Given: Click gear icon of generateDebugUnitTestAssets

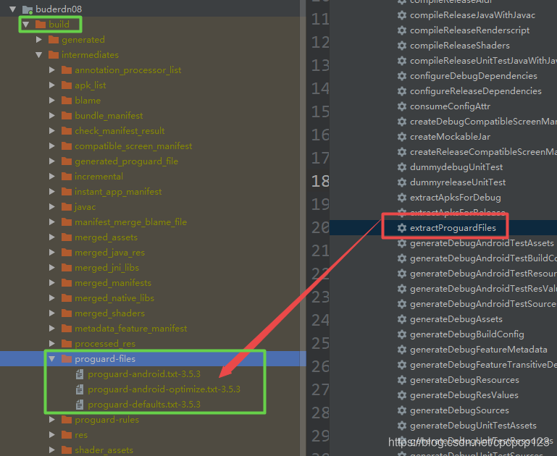Looking at the screenshot, I should [x=402, y=426].
